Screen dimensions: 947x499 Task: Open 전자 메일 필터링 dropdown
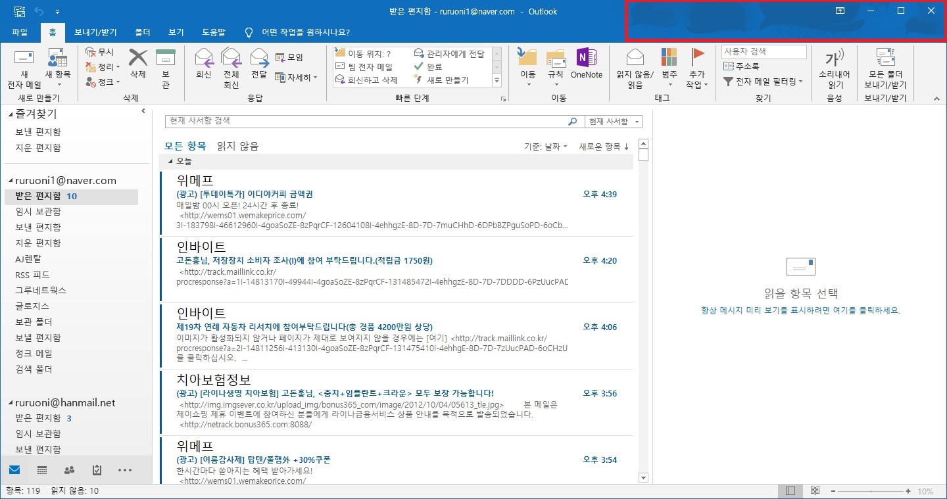pyautogui.click(x=764, y=82)
